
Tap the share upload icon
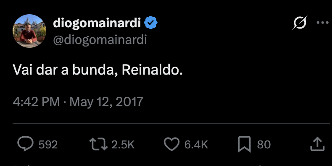coord(317,144)
